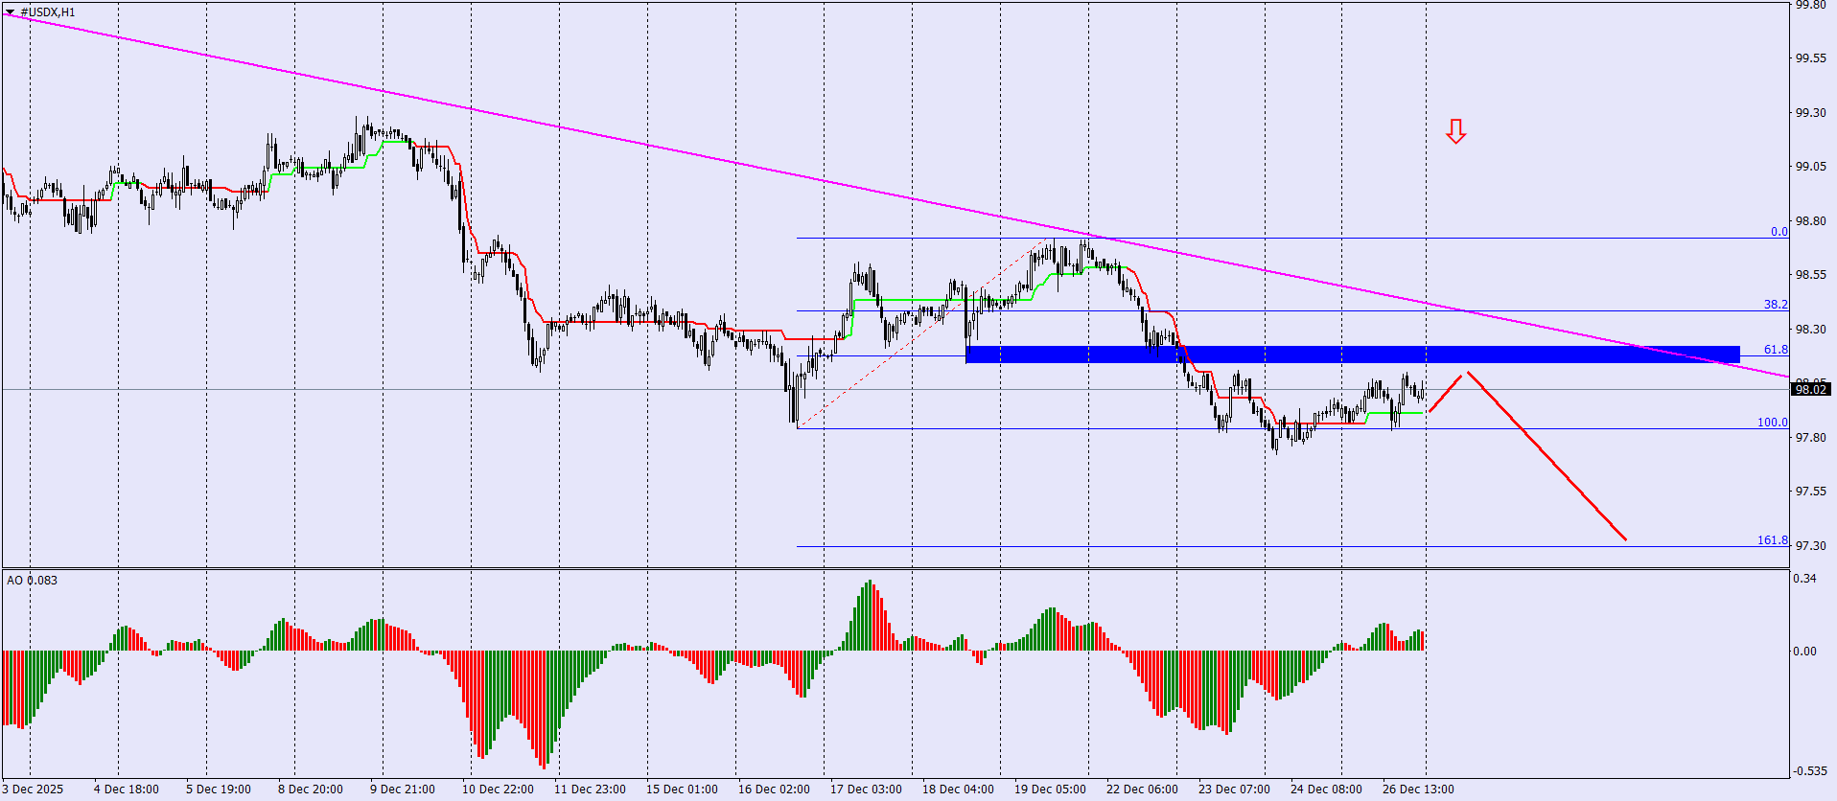Click the 98.55 price scale value
1837x801 pixels.
tap(1810, 275)
